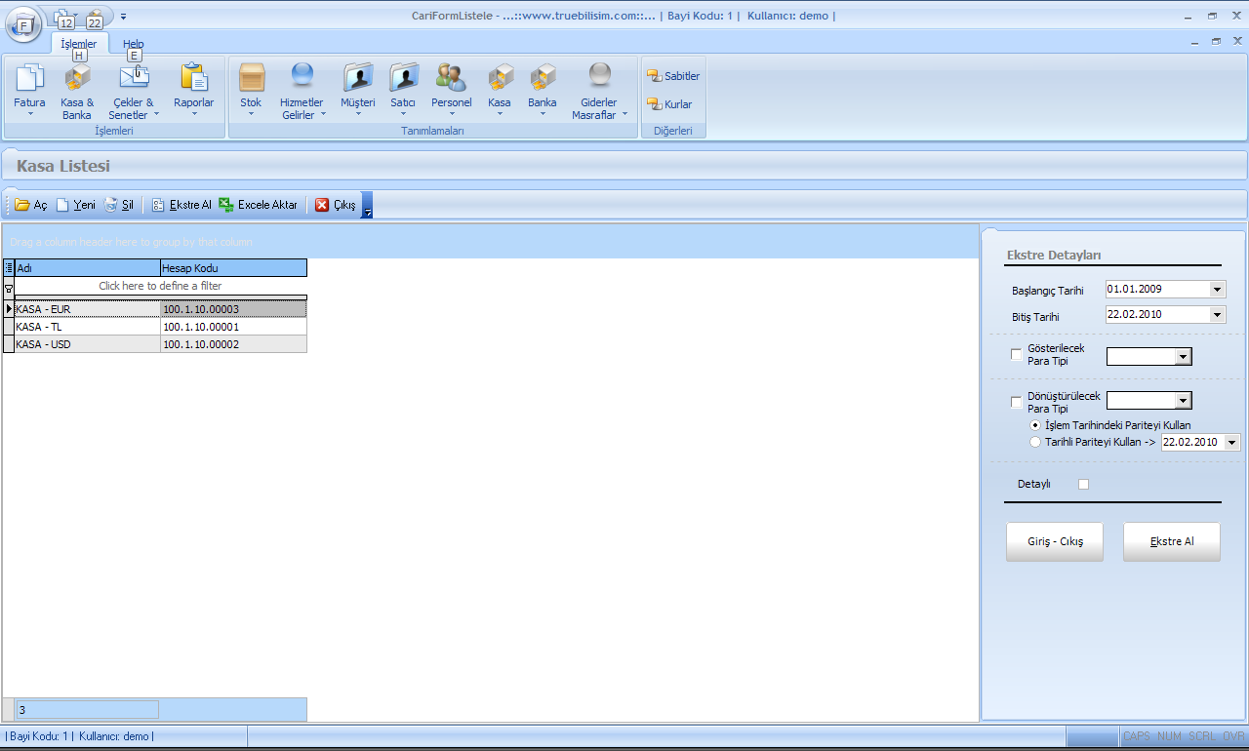Click the Çıkış toolbar button
This screenshot has height=751, width=1249.
coord(336,205)
